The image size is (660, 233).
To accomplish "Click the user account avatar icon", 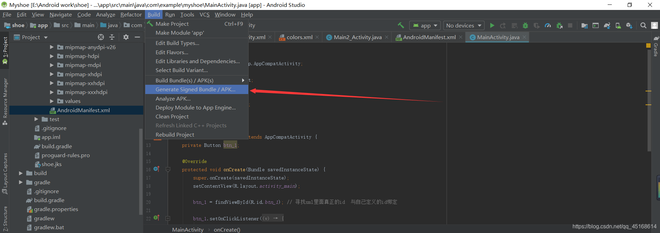I will click(x=654, y=25).
